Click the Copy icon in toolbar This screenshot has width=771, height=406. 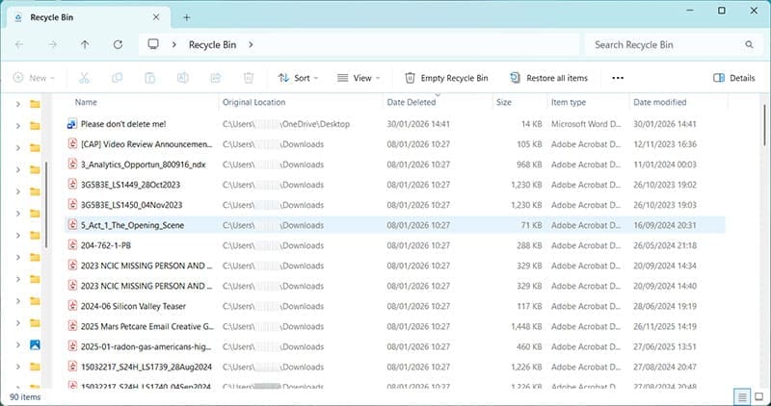(x=117, y=78)
